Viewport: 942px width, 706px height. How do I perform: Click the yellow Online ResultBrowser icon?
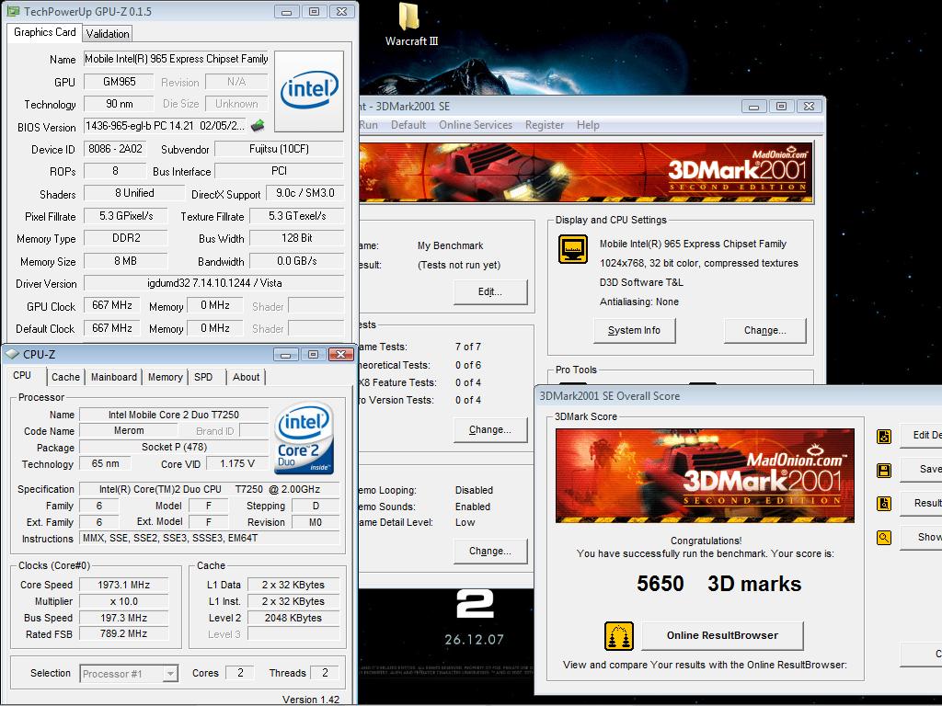[x=619, y=636]
